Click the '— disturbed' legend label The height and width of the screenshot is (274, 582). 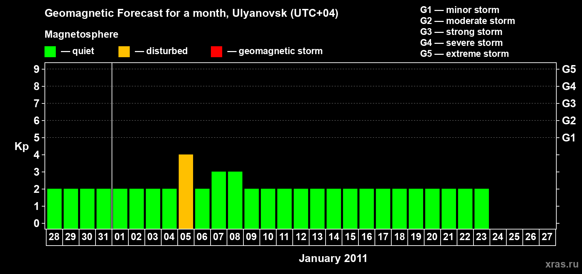(x=161, y=51)
